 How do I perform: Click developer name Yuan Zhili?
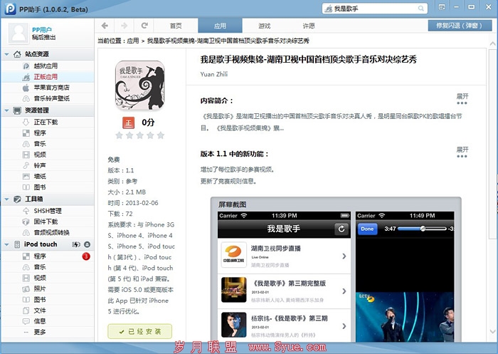click(213, 74)
